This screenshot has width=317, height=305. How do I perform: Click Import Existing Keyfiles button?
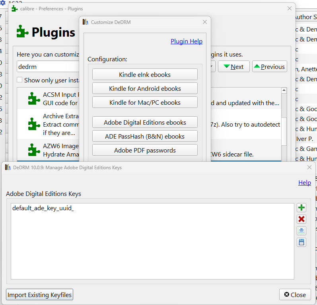tap(39, 295)
